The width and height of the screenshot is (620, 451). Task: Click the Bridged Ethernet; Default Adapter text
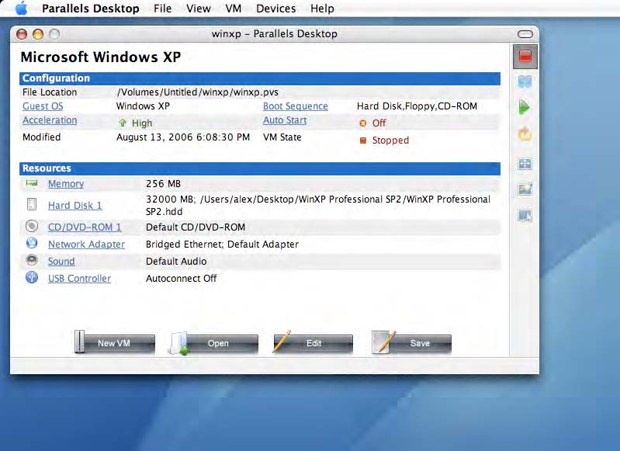[222, 244]
